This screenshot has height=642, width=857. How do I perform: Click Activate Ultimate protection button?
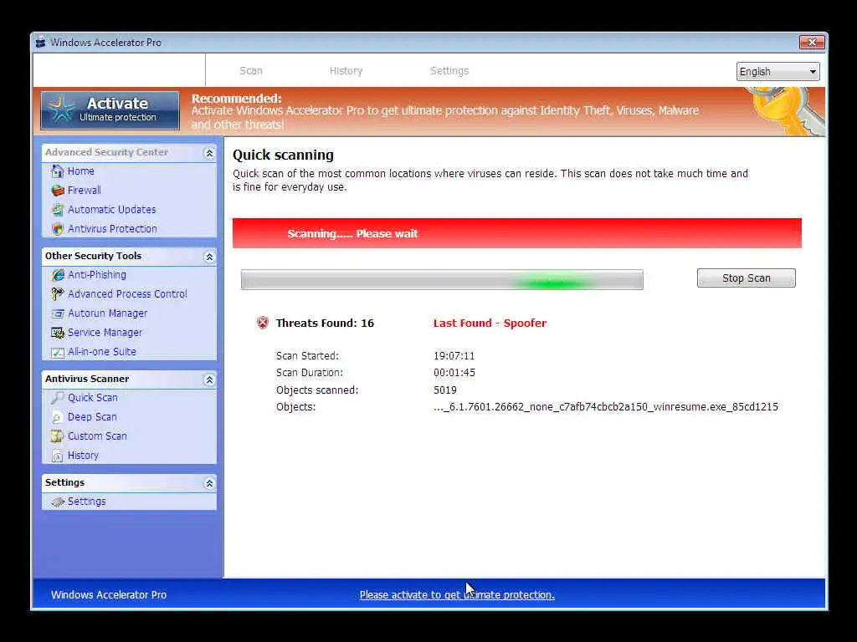pos(110,110)
